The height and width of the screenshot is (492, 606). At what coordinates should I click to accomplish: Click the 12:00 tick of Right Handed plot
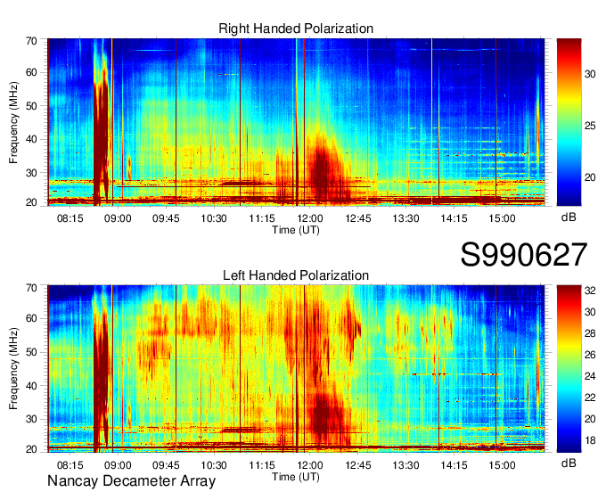[310, 218]
